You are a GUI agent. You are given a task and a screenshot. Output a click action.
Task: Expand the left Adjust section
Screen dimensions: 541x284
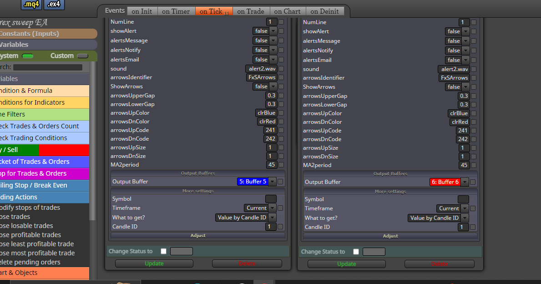pos(198,236)
